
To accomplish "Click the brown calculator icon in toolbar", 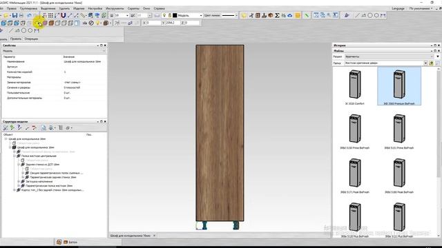I will click(x=258, y=15).
